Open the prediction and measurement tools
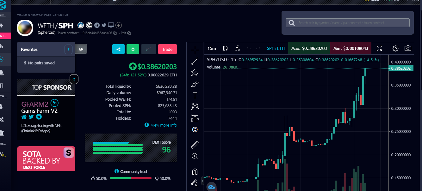Screen dimensions: 422x191 click(x=195, y=118)
